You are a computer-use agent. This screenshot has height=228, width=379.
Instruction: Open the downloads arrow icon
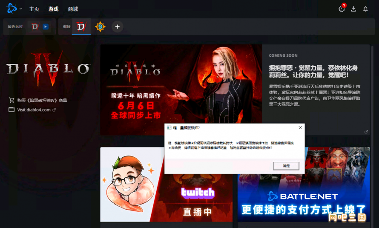click(353, 9)
